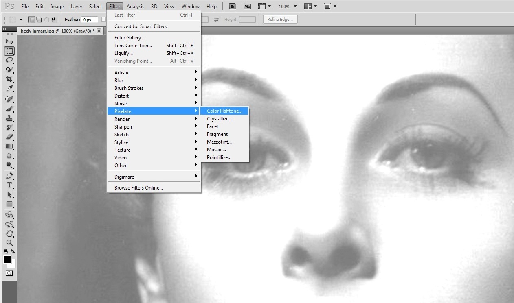Select the 3D Object Rotate tool

9,215
